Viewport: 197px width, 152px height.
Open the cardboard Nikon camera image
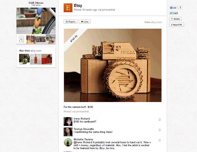click(x=113, y=65)
